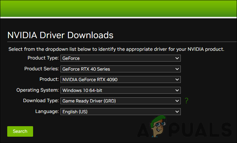This screenshot has height=143, width=237.
Task: Click the chevron arrow on Product Type
Action: pos(177,58)
